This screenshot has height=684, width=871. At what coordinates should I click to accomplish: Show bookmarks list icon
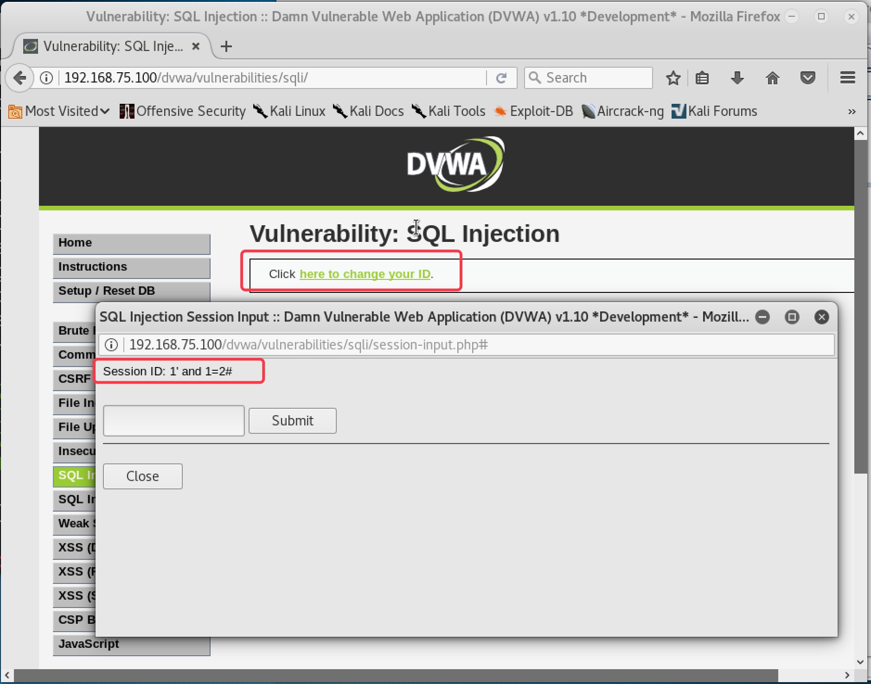pyautogui.click(x=702, y=77)
